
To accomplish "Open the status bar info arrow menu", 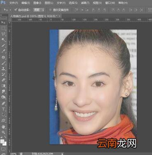I will [x=62, y=154].
